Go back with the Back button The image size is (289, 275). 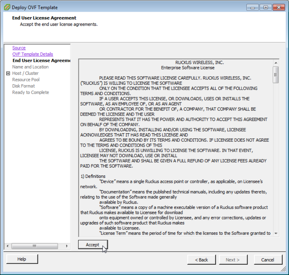click(x=201, y=260)
